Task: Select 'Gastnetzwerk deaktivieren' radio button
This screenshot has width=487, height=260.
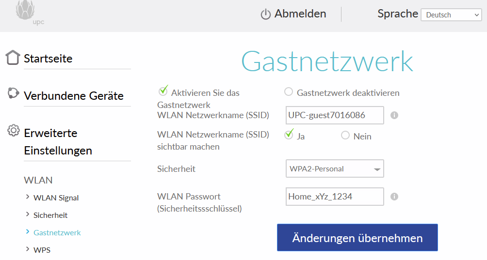Action: click(x=289, y=92)
